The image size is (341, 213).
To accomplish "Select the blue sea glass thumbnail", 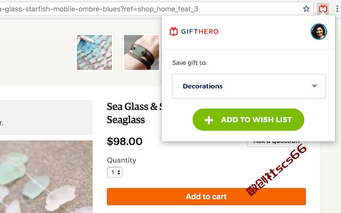I will [94, 52].
